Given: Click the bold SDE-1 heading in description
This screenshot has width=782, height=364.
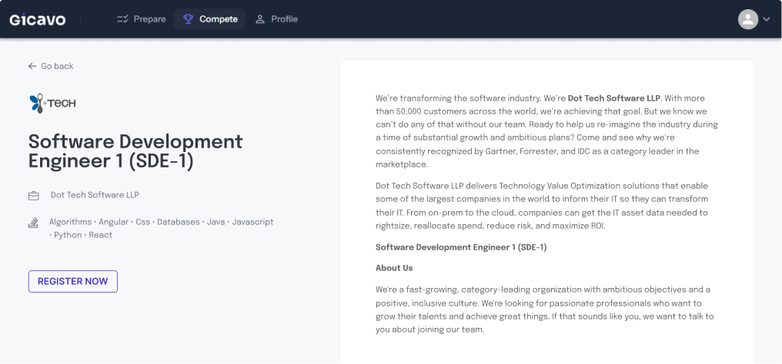Looking at the screenshot, I should (x=461, y=247).
